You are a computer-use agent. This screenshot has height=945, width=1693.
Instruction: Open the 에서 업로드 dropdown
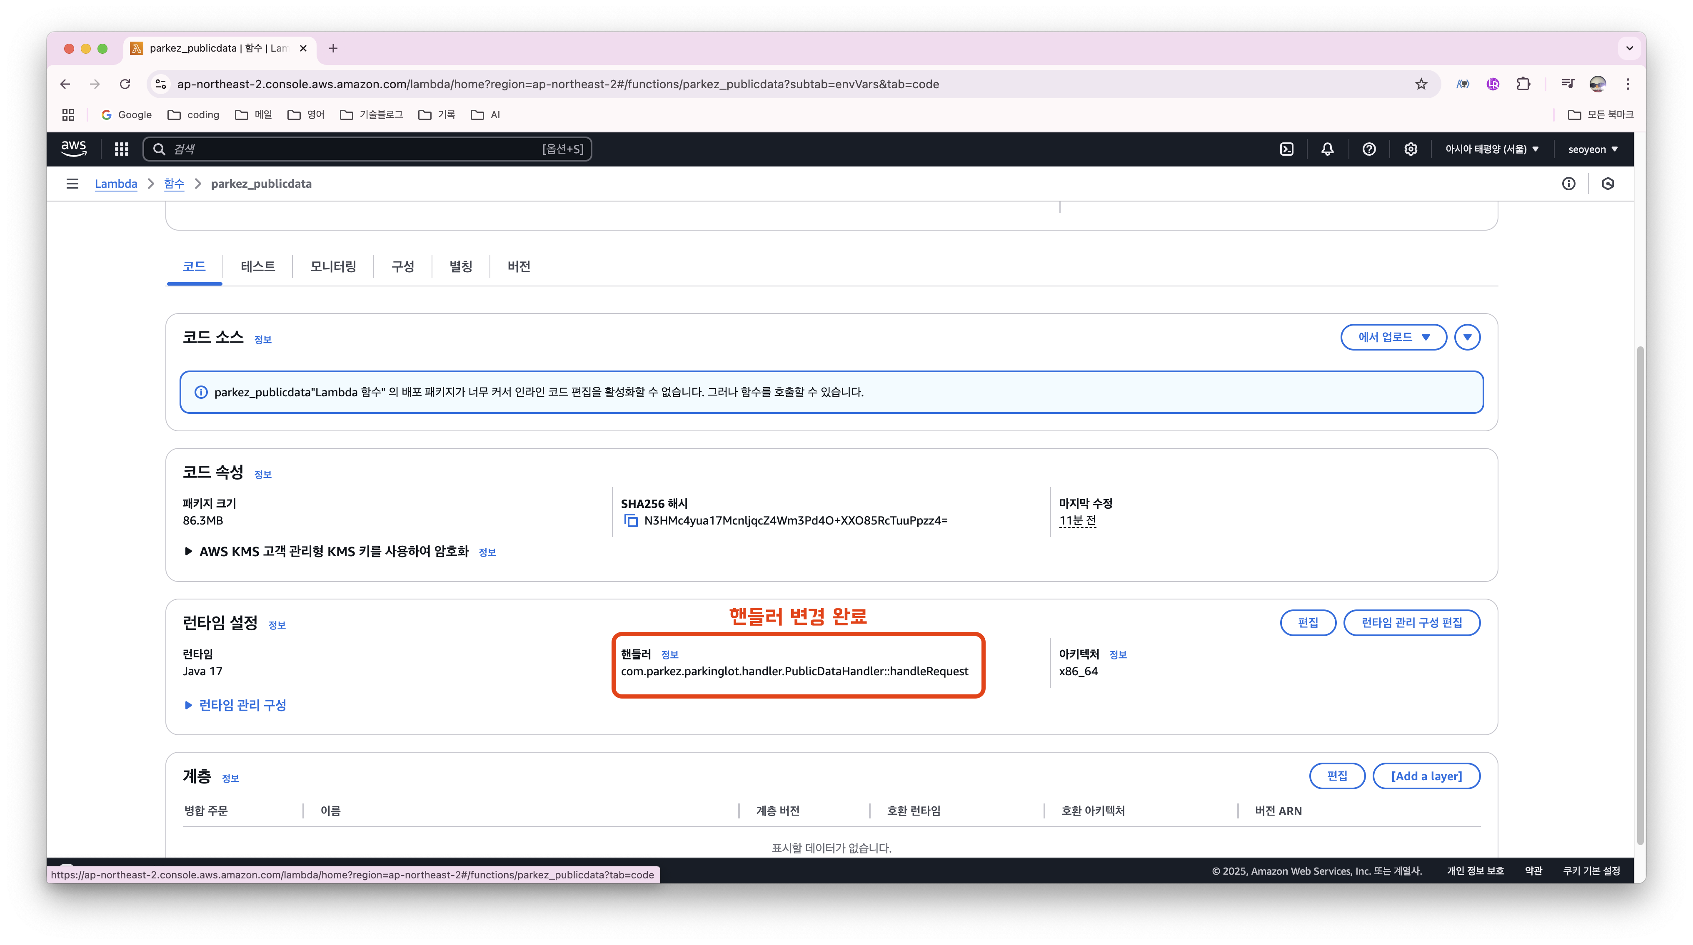[x=1393, y=337]
